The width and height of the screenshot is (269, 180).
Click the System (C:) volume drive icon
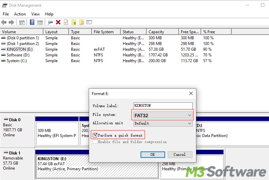(3, 61)
